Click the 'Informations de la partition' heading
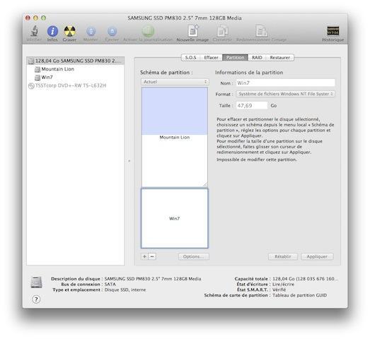 [249, 73]
